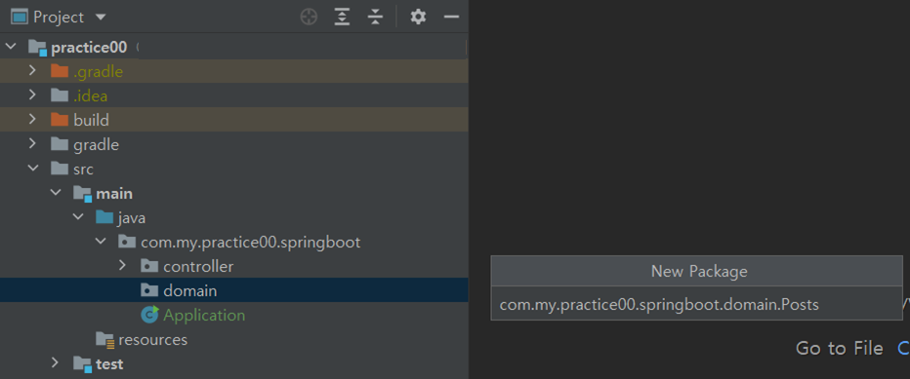The image size is (910, 379).
Task: Click the springboot package icon
Action: pos(127,242)
